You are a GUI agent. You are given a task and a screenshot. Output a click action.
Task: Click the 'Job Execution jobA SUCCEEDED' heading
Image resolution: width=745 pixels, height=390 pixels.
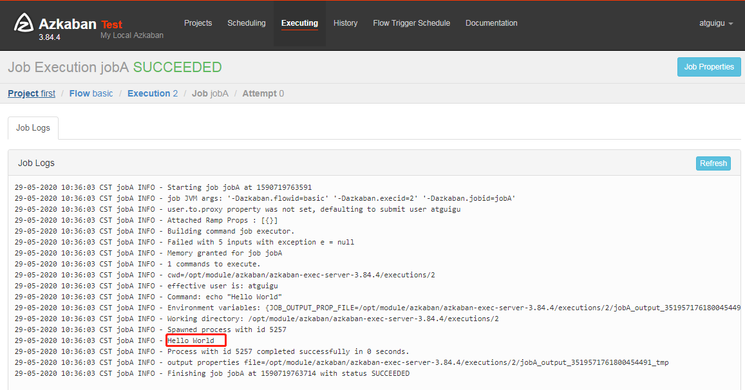(115, 67)
